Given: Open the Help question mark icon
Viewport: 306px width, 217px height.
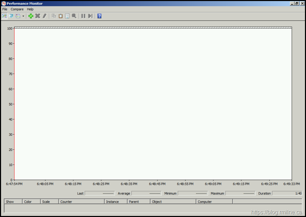Looking at the screenshot, I should [99, 16].
